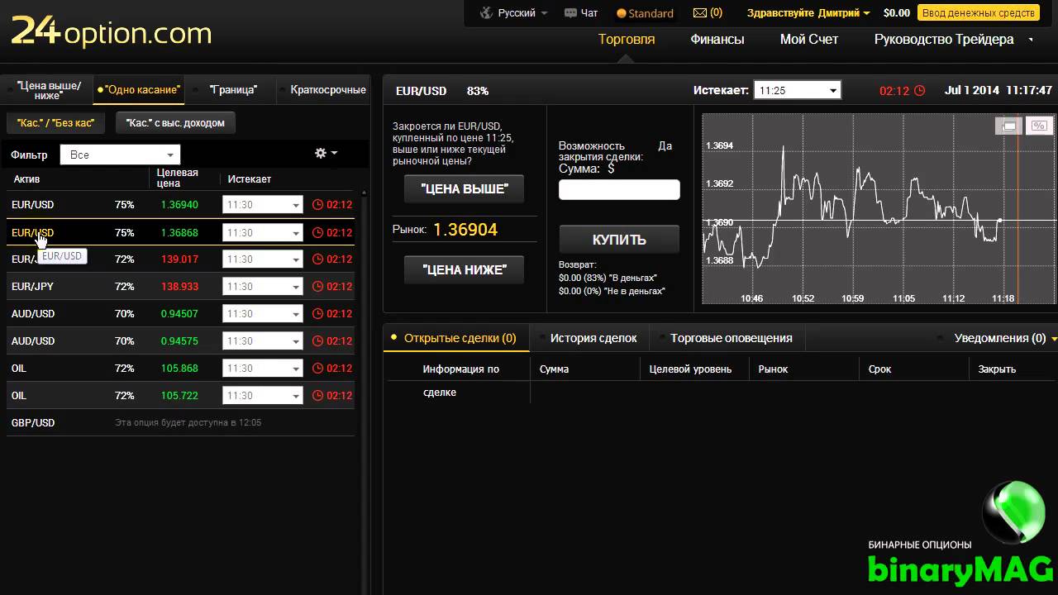The height and width of the screenshot is (595, 1058).
Task: Click the market price 1.36904
Action: pyautogui.click(x=465, y=230)
